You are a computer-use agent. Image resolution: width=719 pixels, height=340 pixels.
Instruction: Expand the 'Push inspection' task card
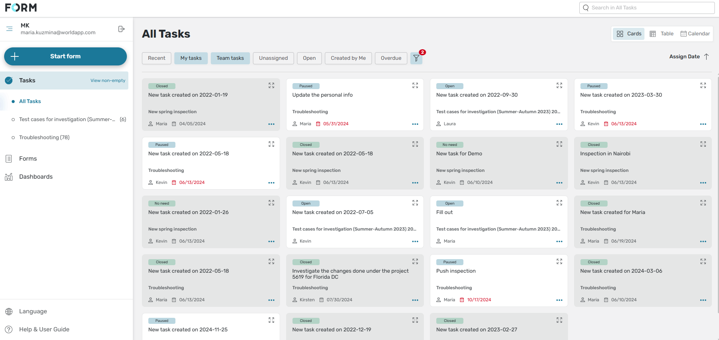(559, 262)
